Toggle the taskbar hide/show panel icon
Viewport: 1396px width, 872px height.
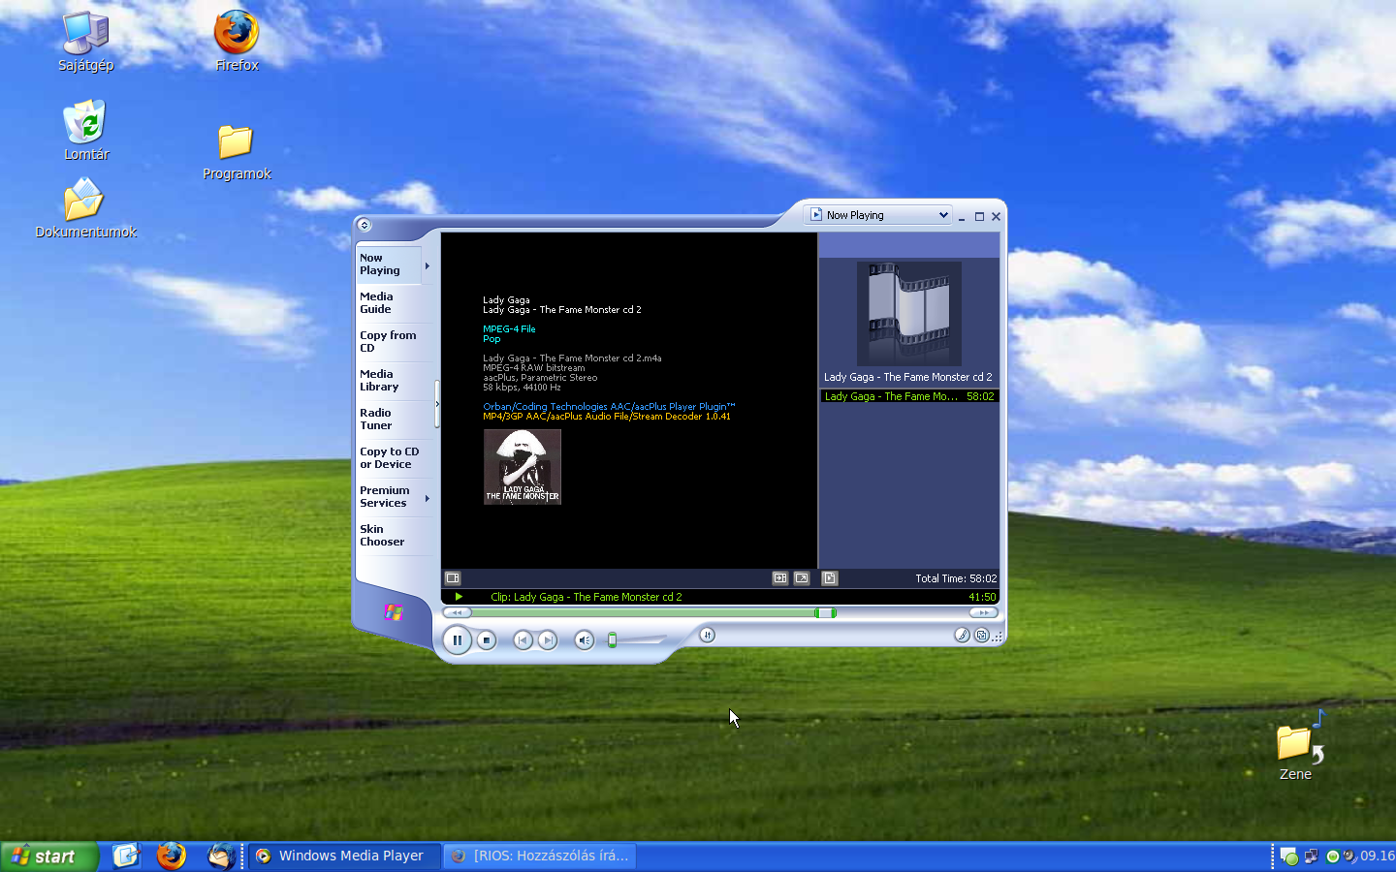(x=453, y=578)
